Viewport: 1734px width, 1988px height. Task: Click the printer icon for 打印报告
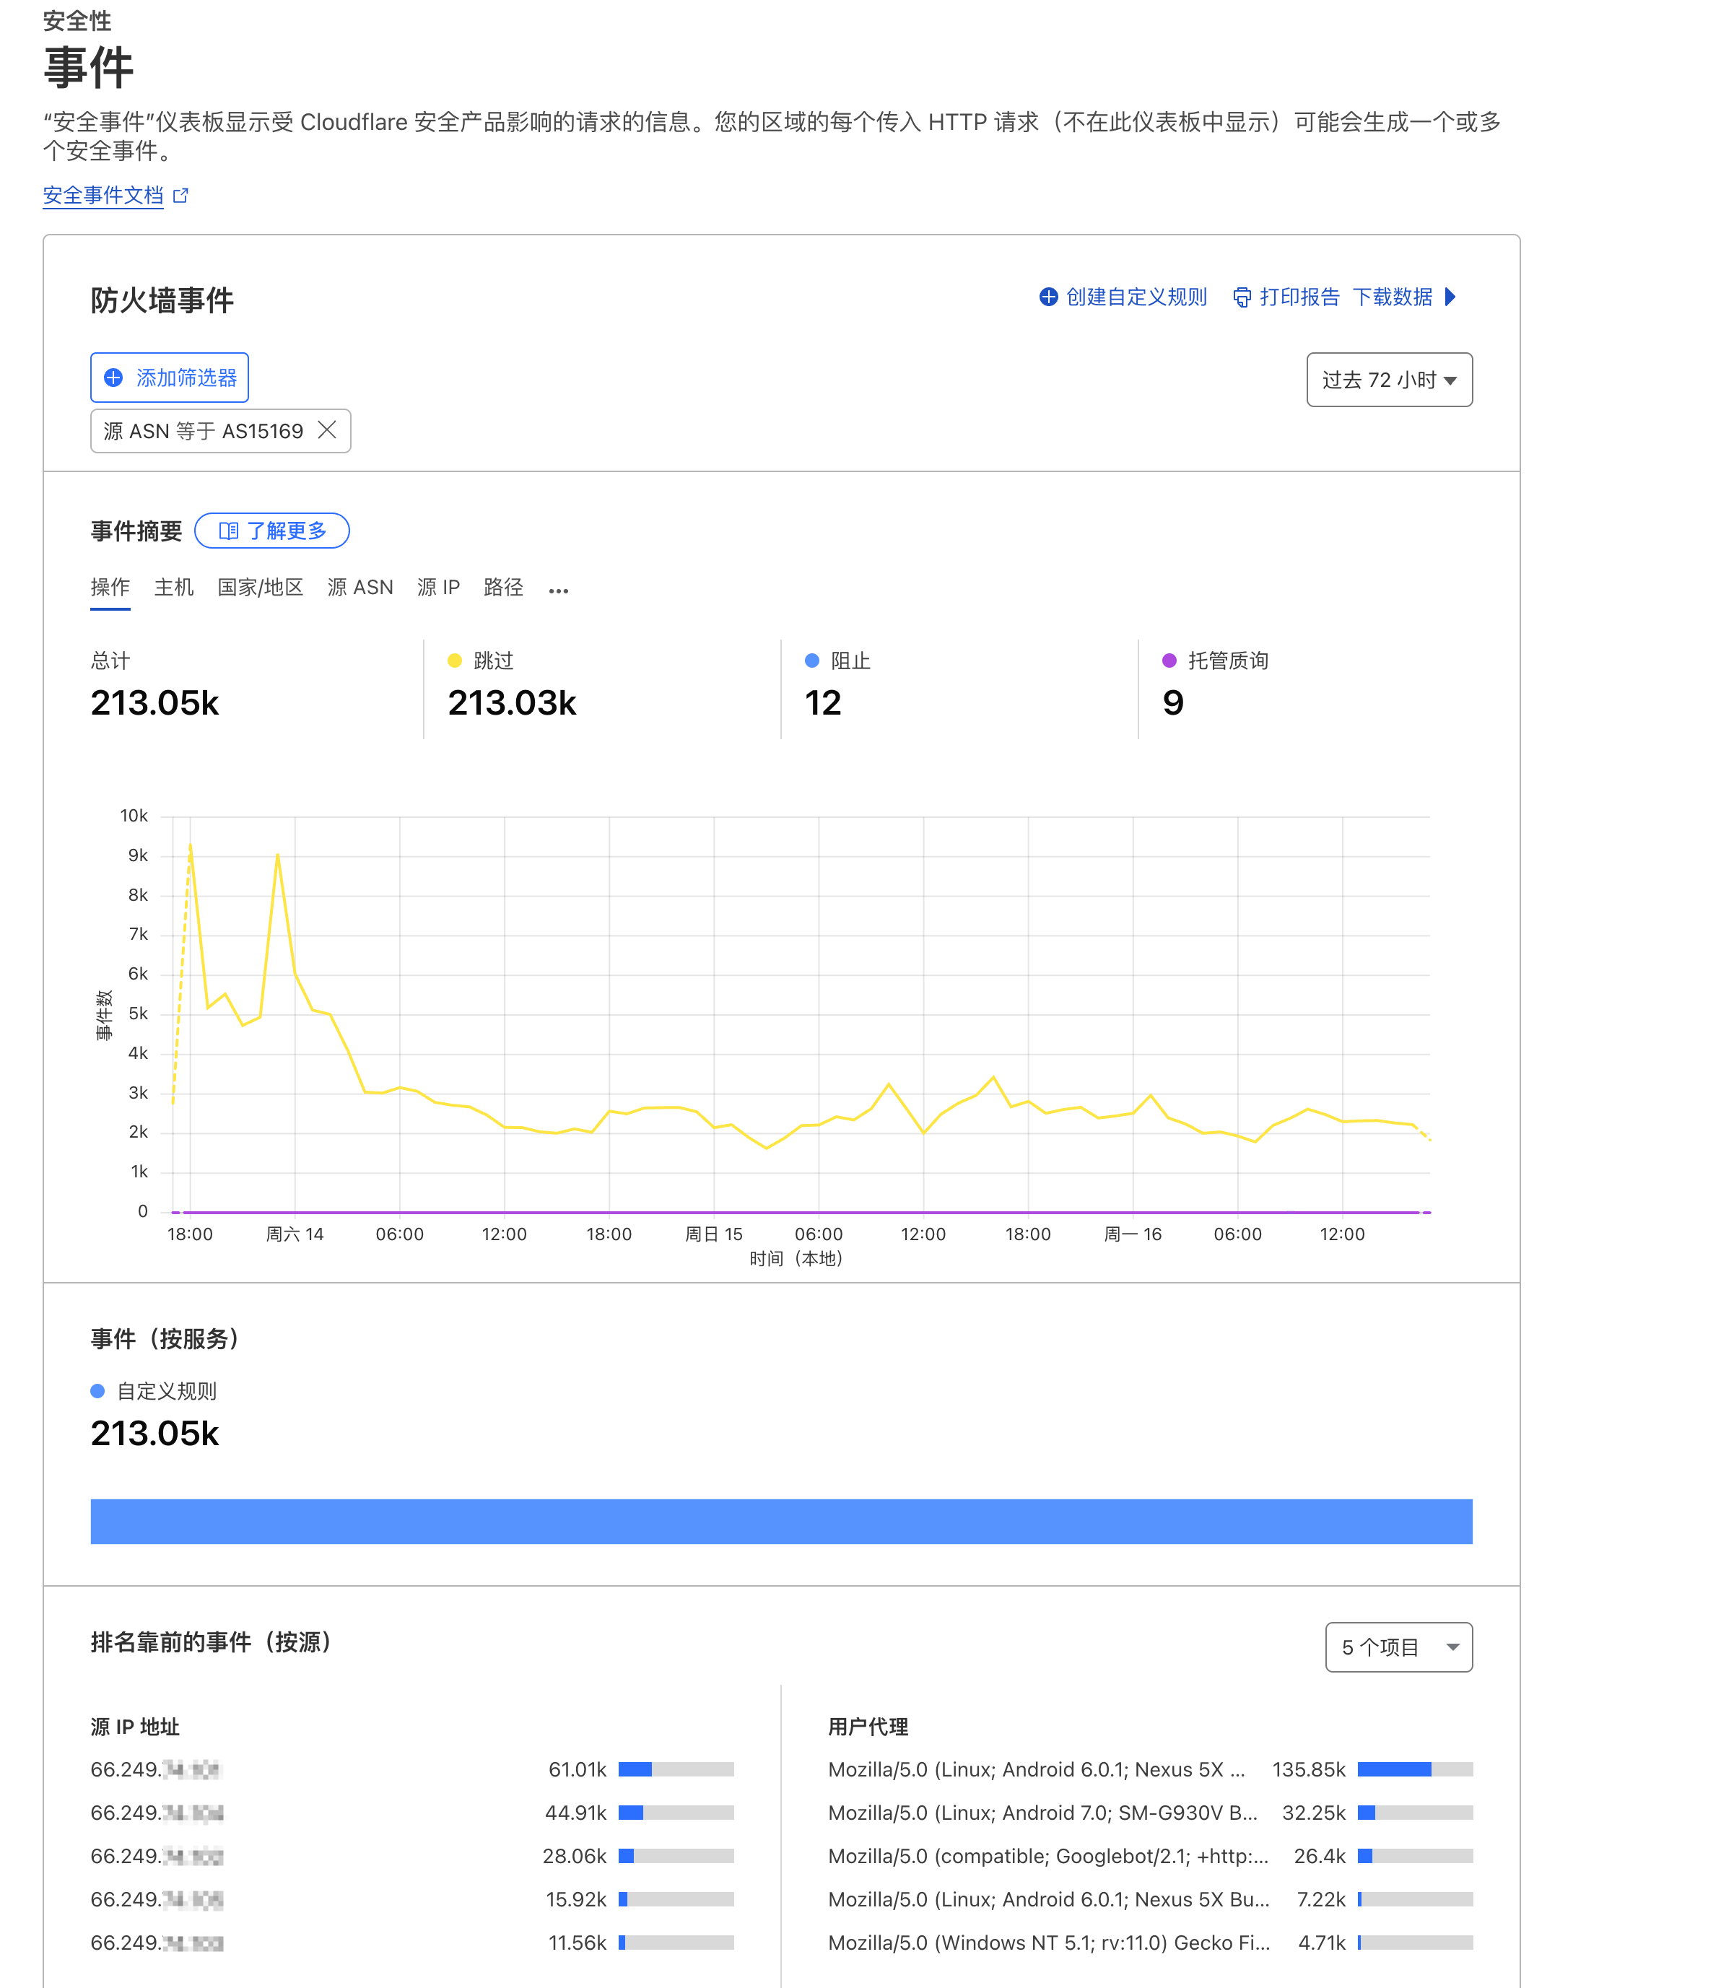(1242, 297)
